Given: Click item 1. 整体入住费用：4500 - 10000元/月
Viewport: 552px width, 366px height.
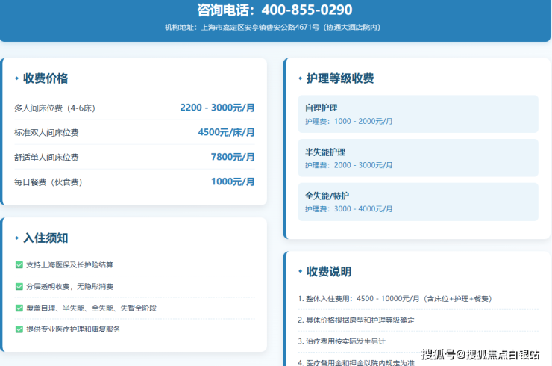Looking at the screenshot, I should (x=395, y=299).
